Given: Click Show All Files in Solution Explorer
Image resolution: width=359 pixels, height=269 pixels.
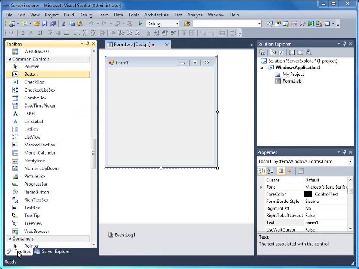Looking at the screenshot, I should pos(273,52).
